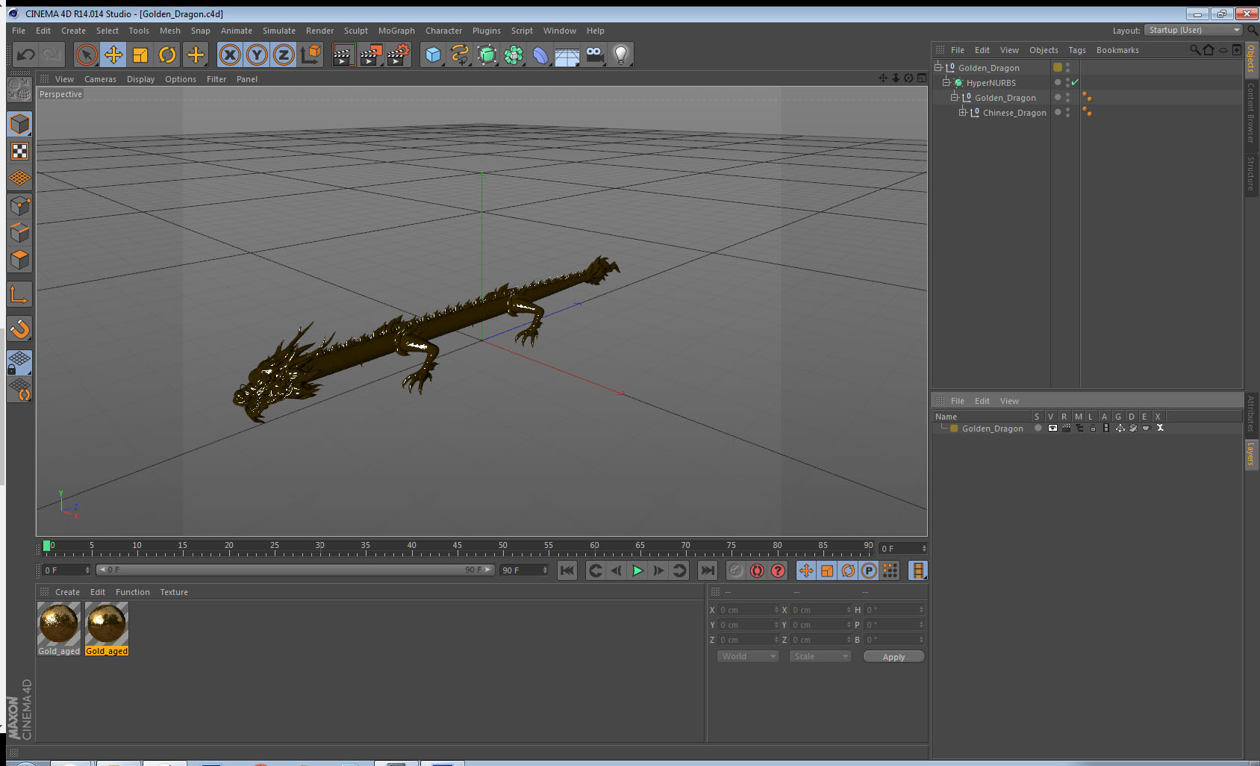This screenshot has height=766, width=1260.
Task: Switch the coordinate system icon
Action: [x=311, y=55]
